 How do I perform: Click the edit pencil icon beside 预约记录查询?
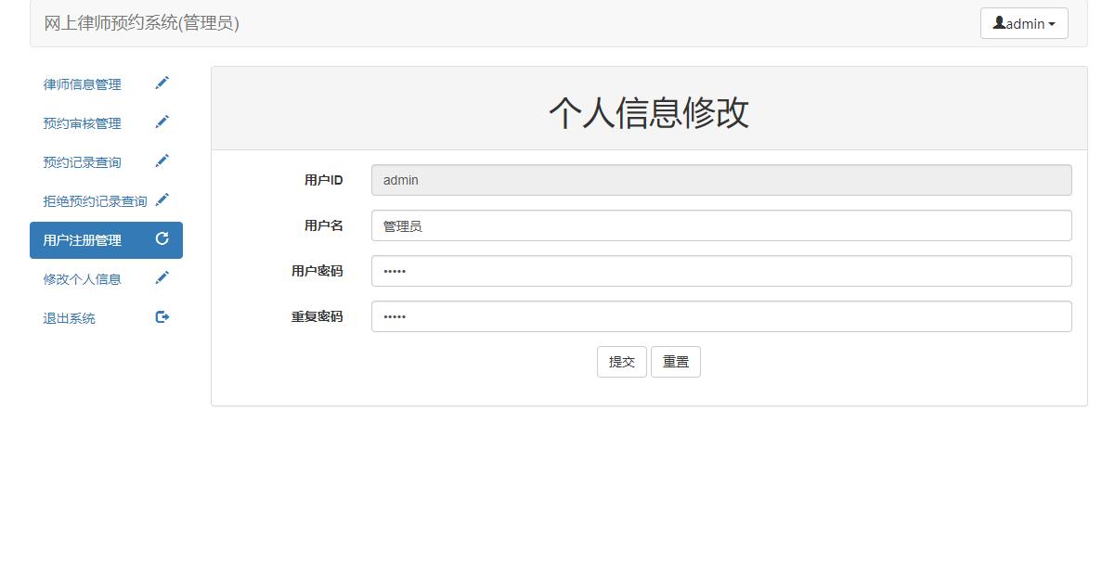162,161
